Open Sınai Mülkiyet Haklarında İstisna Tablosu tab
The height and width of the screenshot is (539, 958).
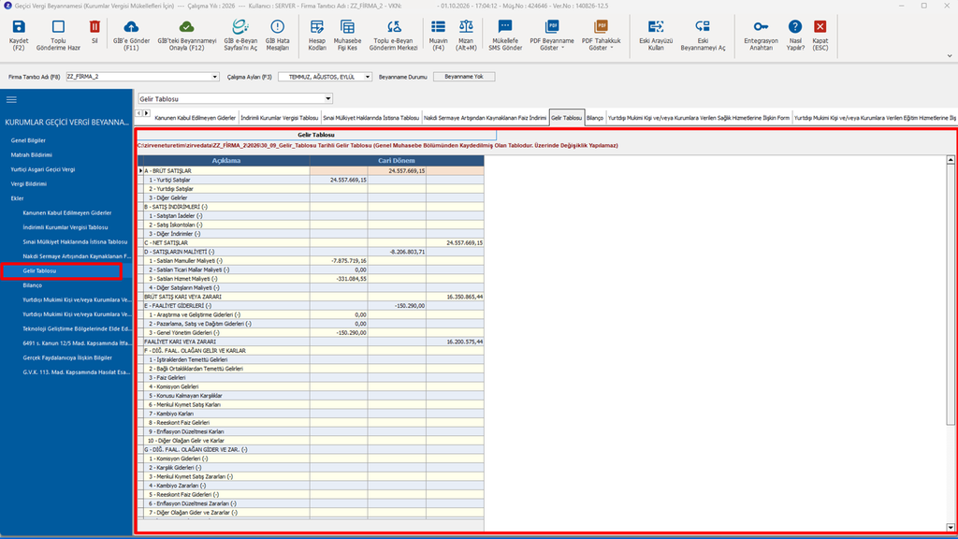[x=370, y=118]
